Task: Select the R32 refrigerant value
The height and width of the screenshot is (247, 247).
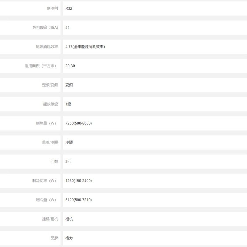Action: (x=69, y=8)
